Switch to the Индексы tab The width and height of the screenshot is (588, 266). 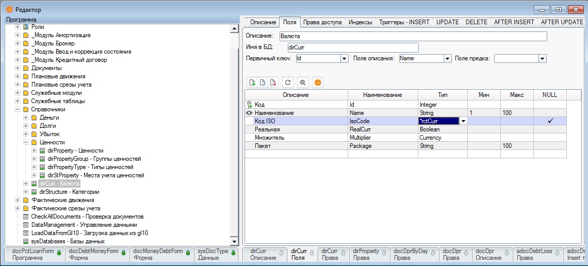tap(360, 22)
